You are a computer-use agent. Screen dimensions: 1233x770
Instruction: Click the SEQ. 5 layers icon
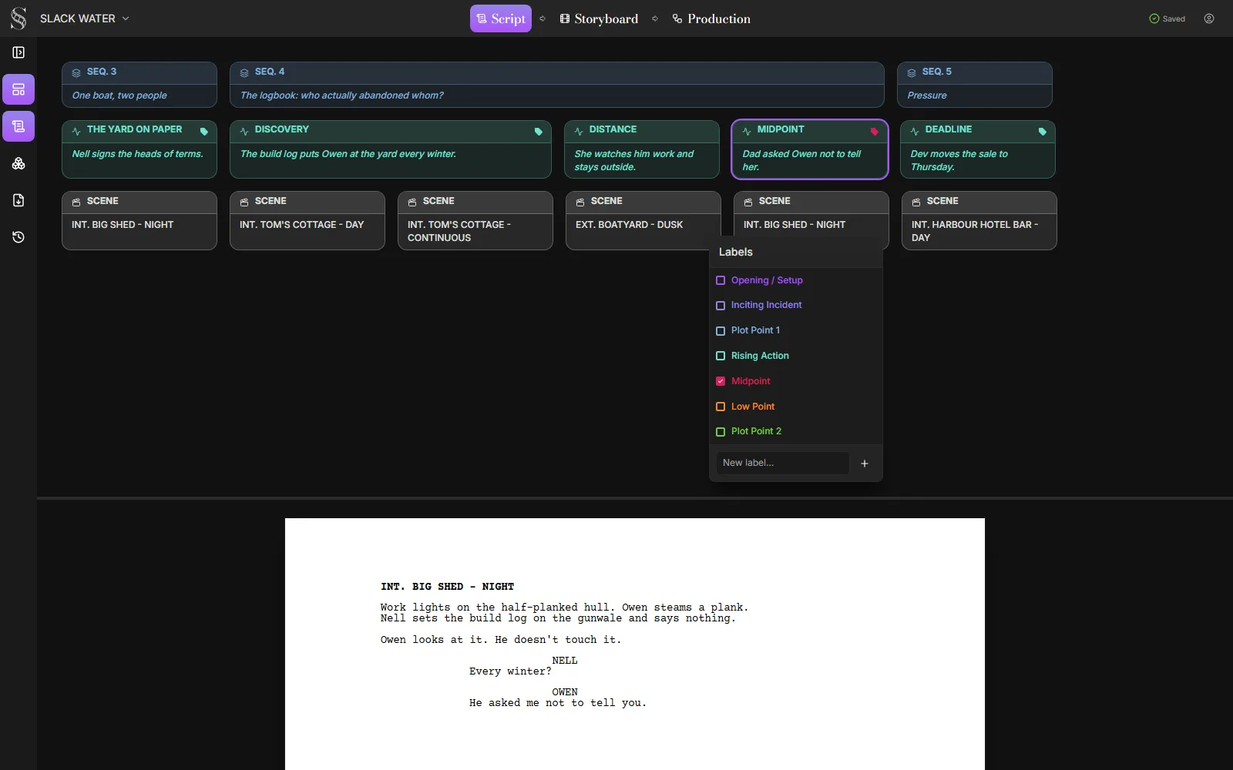pos(912,72)
